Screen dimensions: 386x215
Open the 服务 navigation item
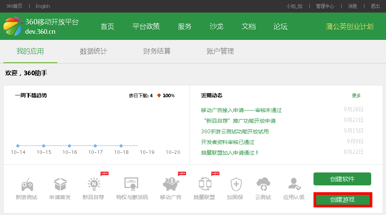[x=184, y=26]
